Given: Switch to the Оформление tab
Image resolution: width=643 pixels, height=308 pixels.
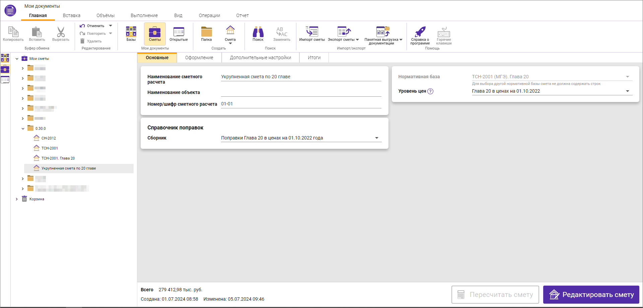Looking at the screenshot, I should click(x=199, y=58).
